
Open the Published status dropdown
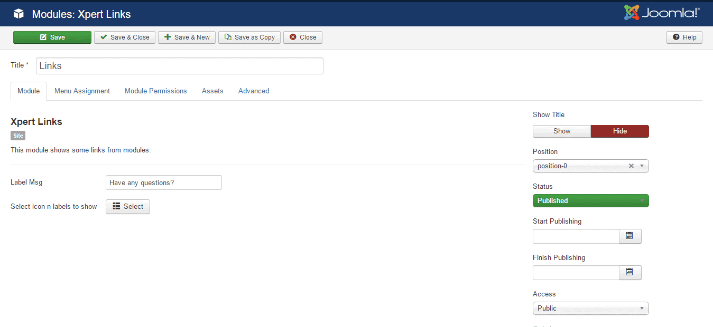click(590, 201)
